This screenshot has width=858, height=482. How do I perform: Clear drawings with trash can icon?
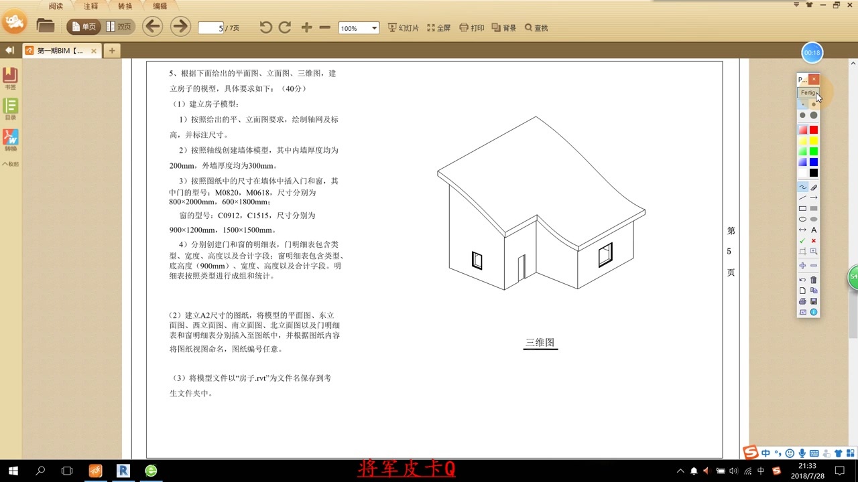(x=814, y=280)
